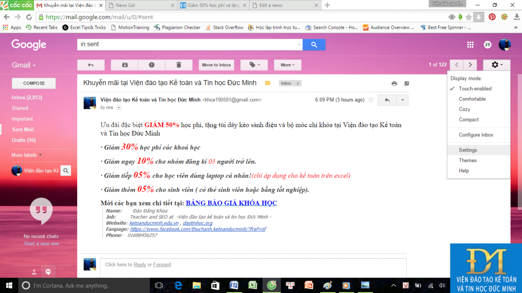Open notifications badge showing 28

click(x=488, y=44)
